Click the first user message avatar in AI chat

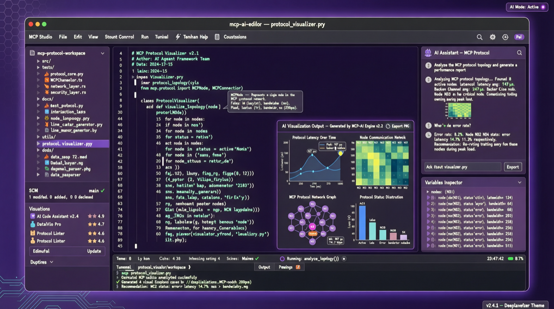coord(428,66)
